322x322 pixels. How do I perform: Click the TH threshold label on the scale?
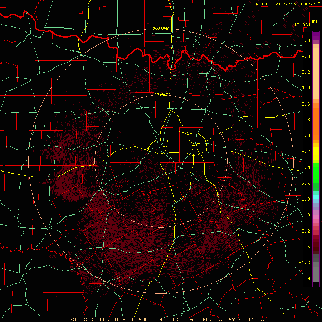(307, 279)
